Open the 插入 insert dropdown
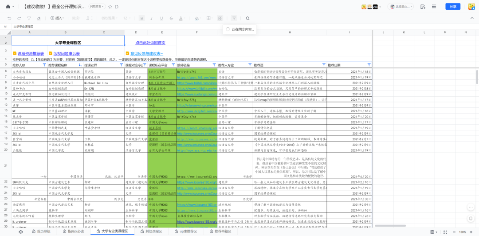This screenshot has width=479, height=236. (x=57, y=18)
